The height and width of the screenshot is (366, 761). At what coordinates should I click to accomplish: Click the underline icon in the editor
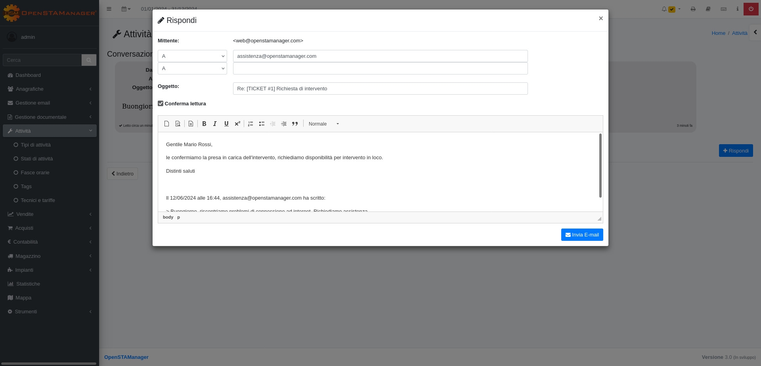coord(226,124)
